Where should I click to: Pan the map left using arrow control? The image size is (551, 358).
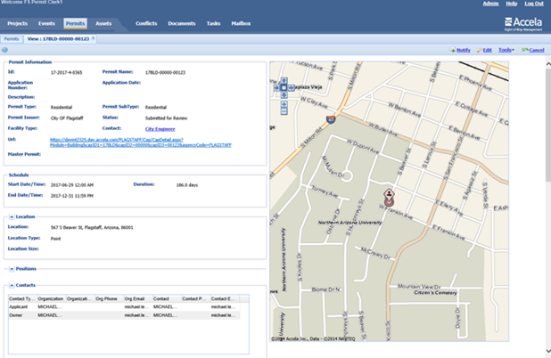point(278,88)
